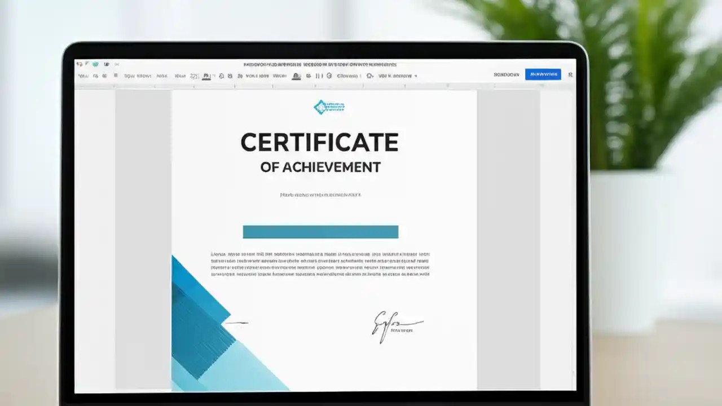Viewport: 722px width, 406px height.
Task: Click the teal banner bar on the certificate
Action: 320,231
